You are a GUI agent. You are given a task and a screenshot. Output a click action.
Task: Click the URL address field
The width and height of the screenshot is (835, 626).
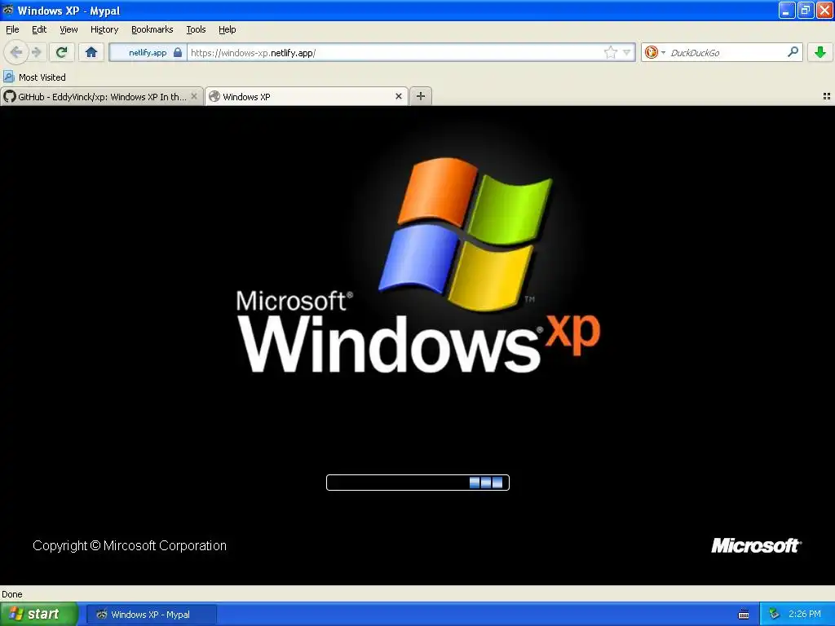point(394,52)
